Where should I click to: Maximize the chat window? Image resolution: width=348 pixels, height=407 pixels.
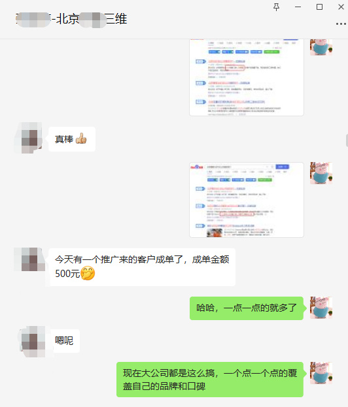319,7
